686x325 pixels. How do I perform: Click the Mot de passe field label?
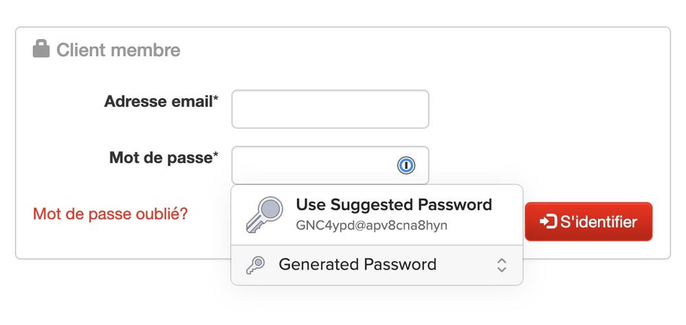point(160,158)
